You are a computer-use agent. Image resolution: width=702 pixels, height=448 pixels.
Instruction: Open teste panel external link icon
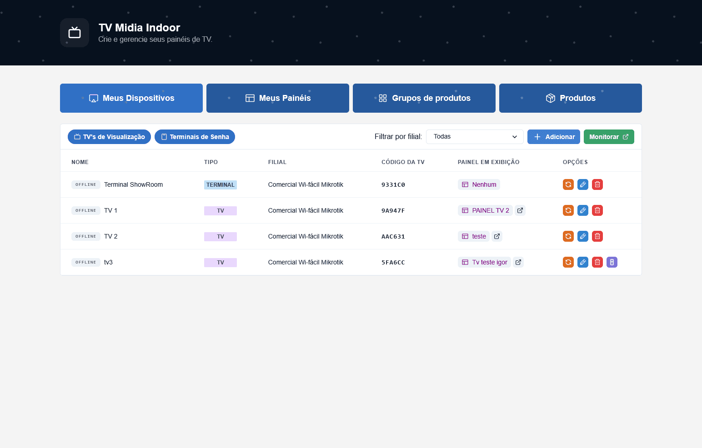pyautogui.click(x=497, y=236)
